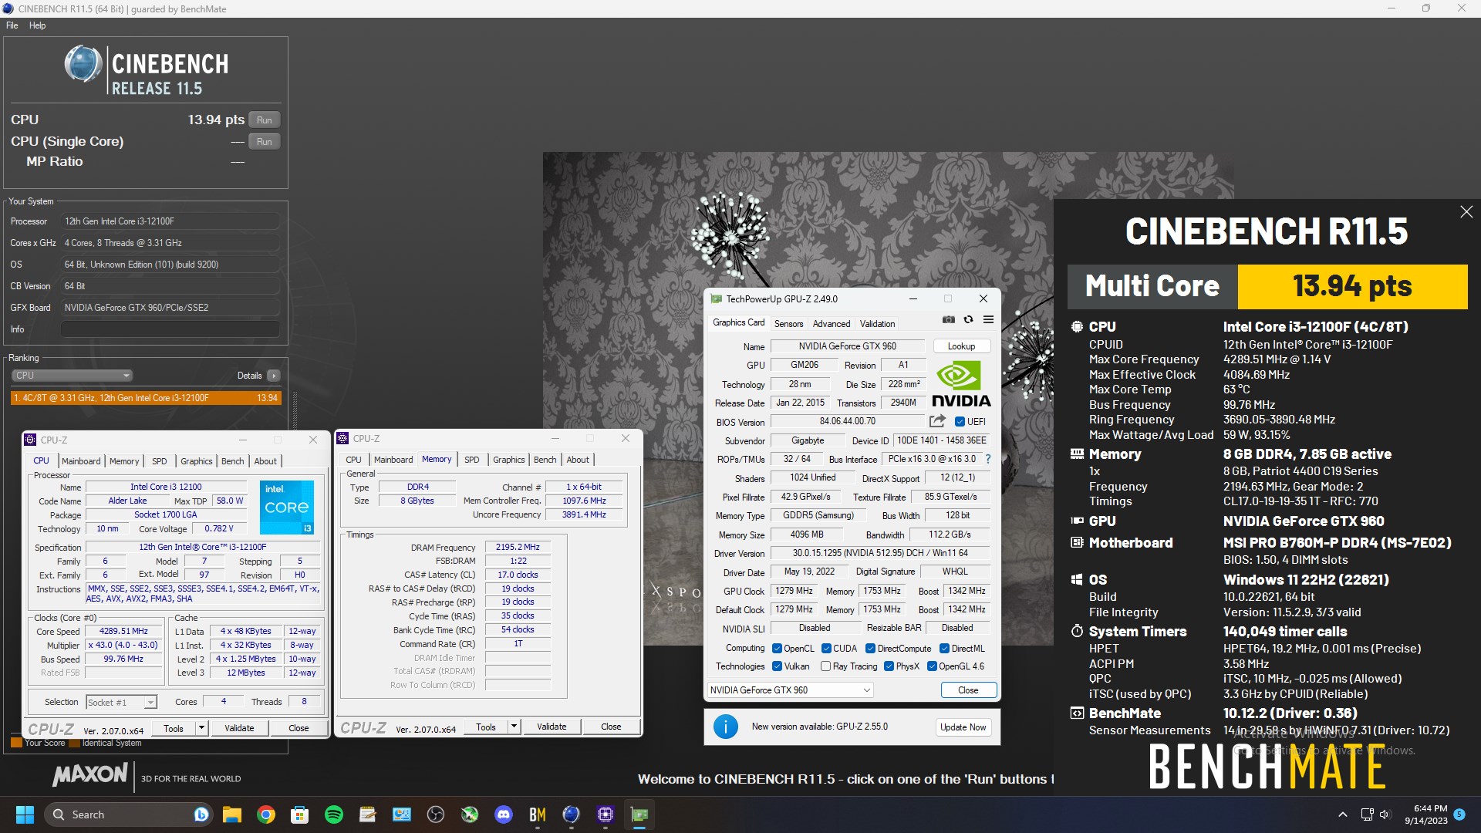Toggle the Vulkan checkbox

(x=777, y=666)
